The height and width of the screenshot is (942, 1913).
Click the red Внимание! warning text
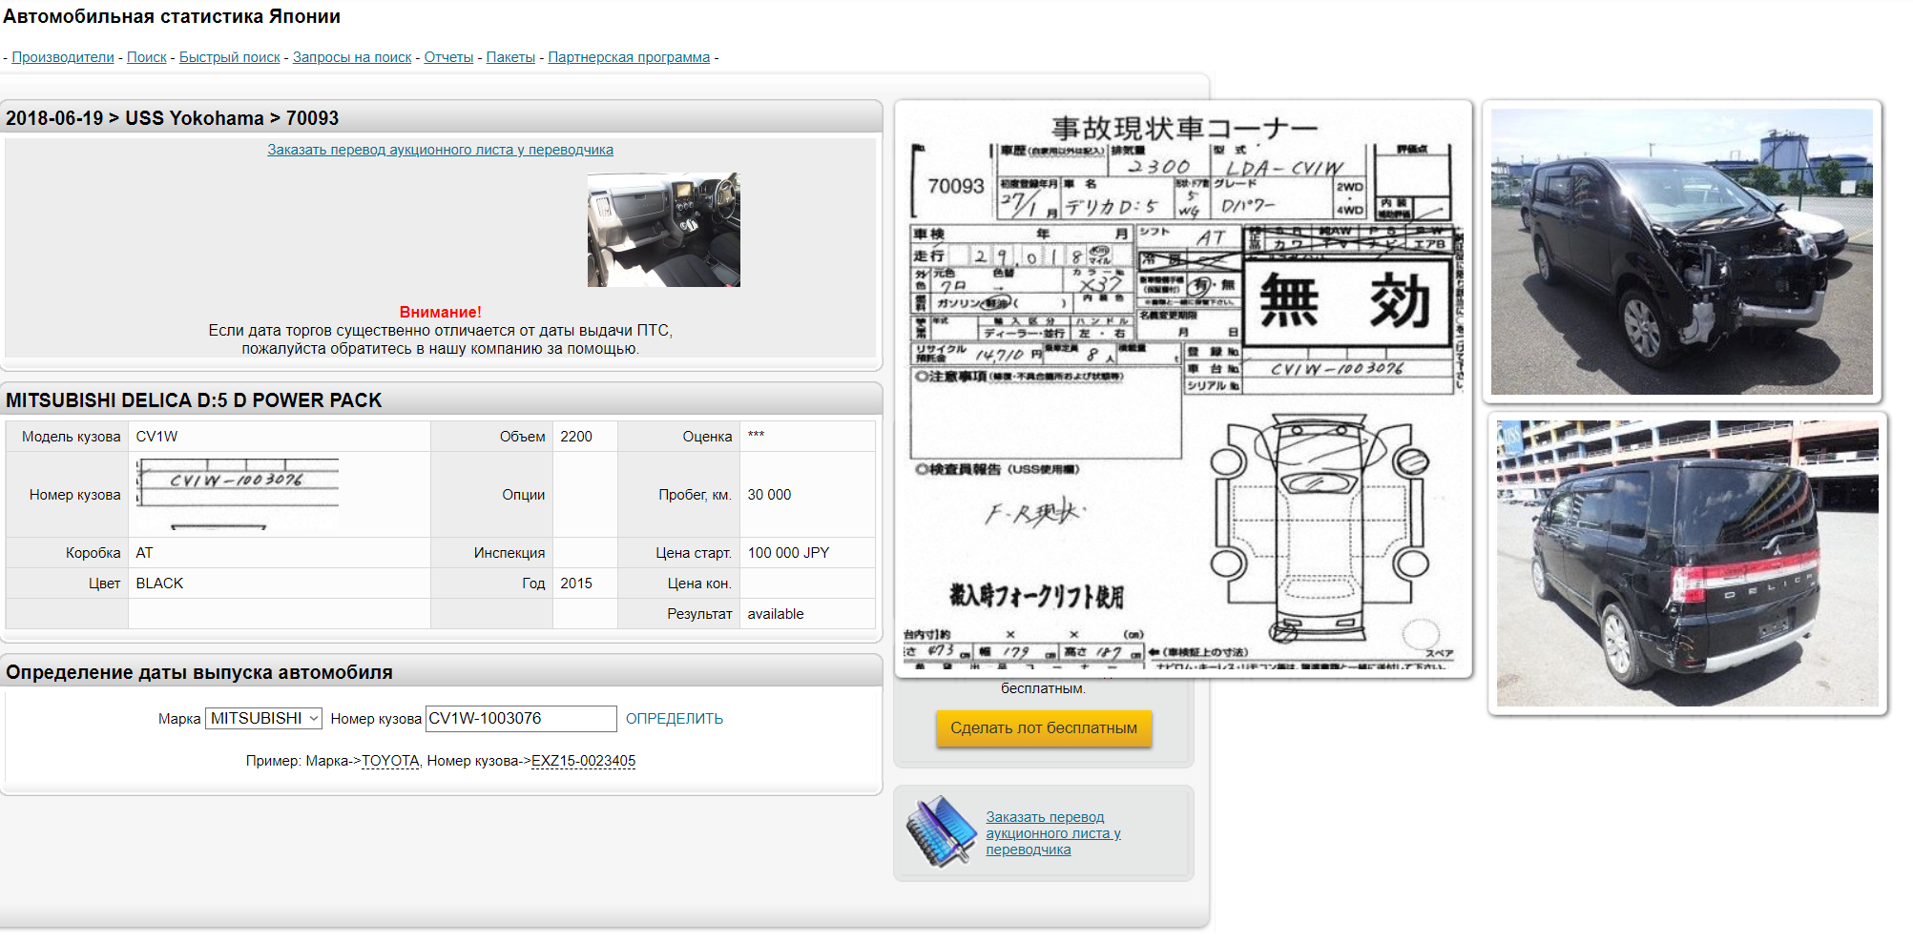click(440, 313)
